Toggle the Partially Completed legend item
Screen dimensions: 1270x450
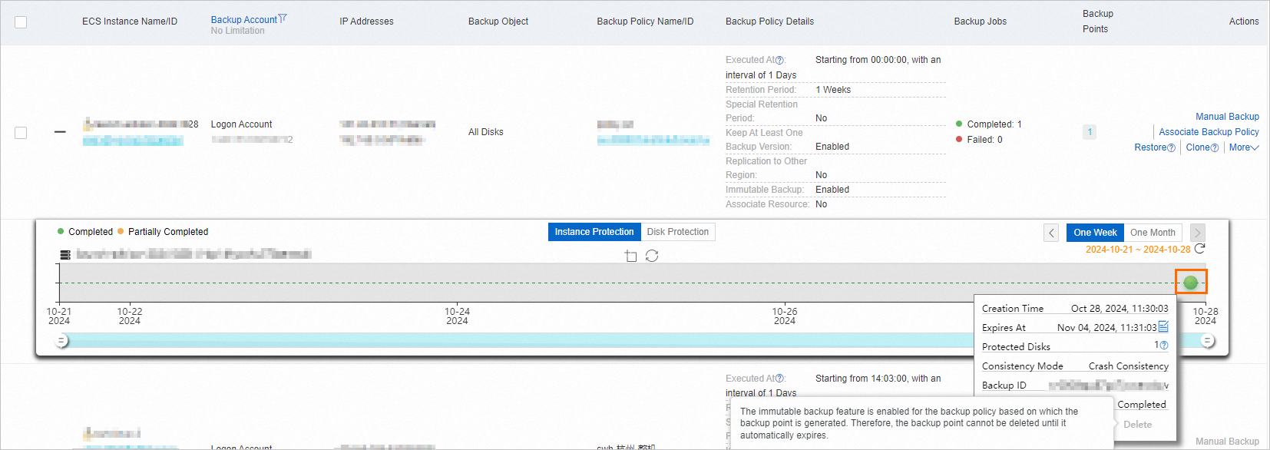pos(163,232)
